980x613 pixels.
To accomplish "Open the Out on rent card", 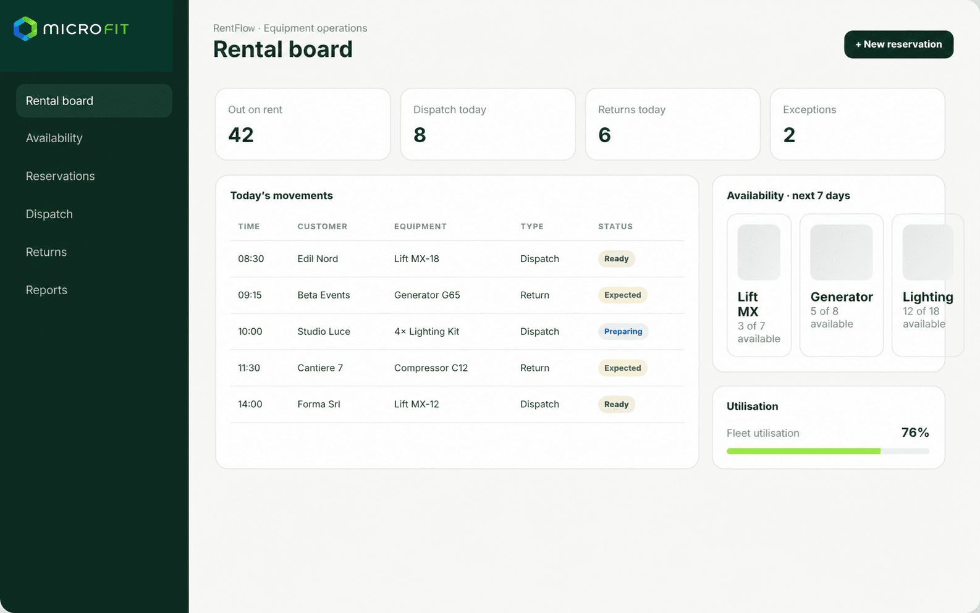I will pos(303,124).
